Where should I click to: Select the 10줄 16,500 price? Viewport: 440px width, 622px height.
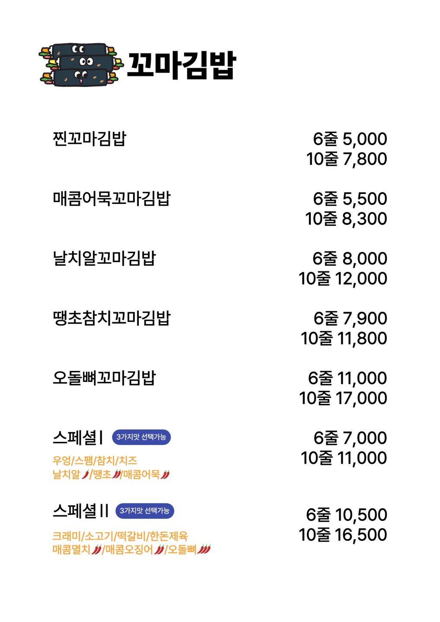pyautogui.click(x=343, y=535)
